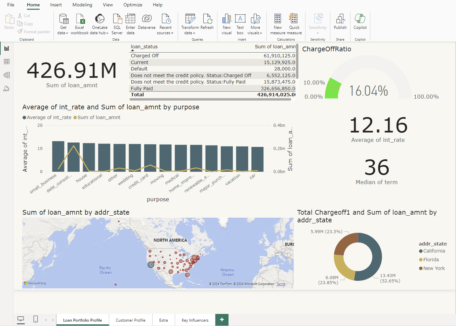Switch to Table view

(6, 62)
